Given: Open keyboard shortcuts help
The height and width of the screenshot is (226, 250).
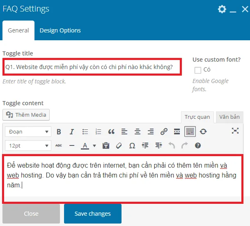Looking at the screenshot, I should (198, 145).
